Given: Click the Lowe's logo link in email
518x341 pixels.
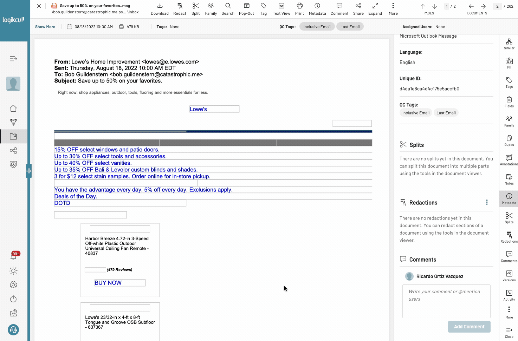Looking at the screenshot, I should point(214,109).
